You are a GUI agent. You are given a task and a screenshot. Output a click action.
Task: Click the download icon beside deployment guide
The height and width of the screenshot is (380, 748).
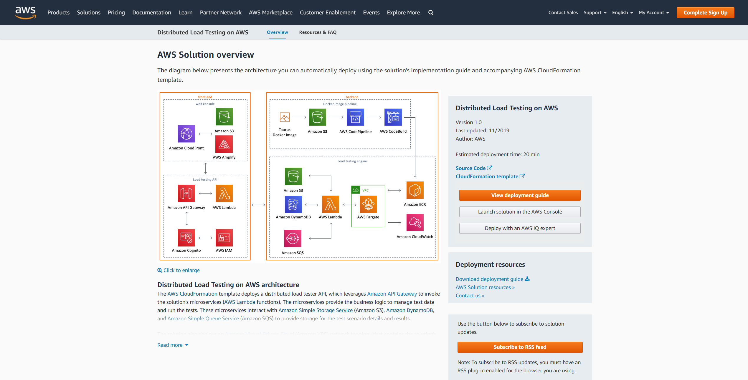(x=527, y=279)
